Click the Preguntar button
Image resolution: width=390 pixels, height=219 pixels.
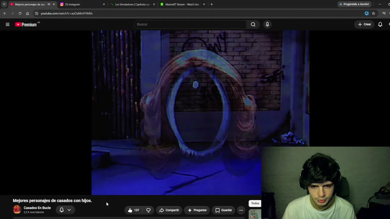(197, 210)
